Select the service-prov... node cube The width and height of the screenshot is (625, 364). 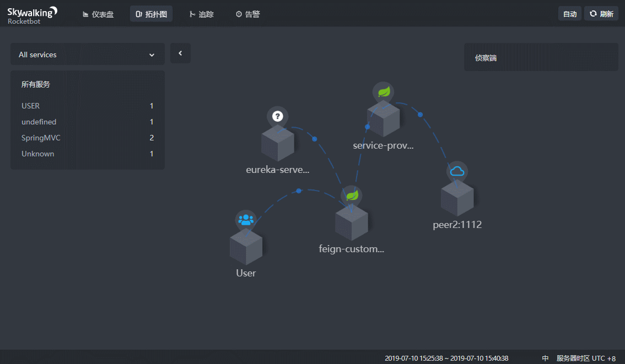pyautogui.click(x=384, y=119)
